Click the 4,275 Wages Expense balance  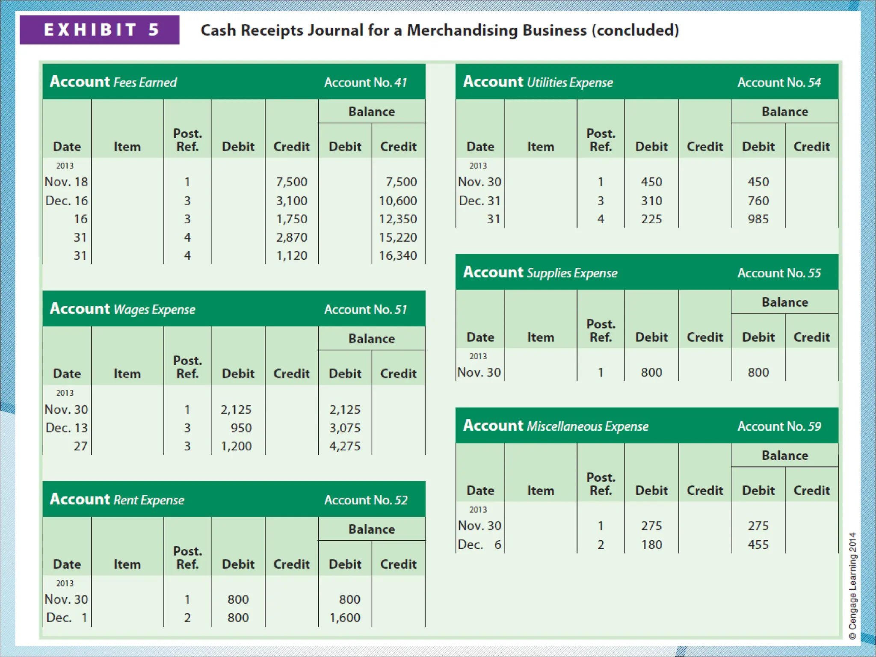[345, 446]
